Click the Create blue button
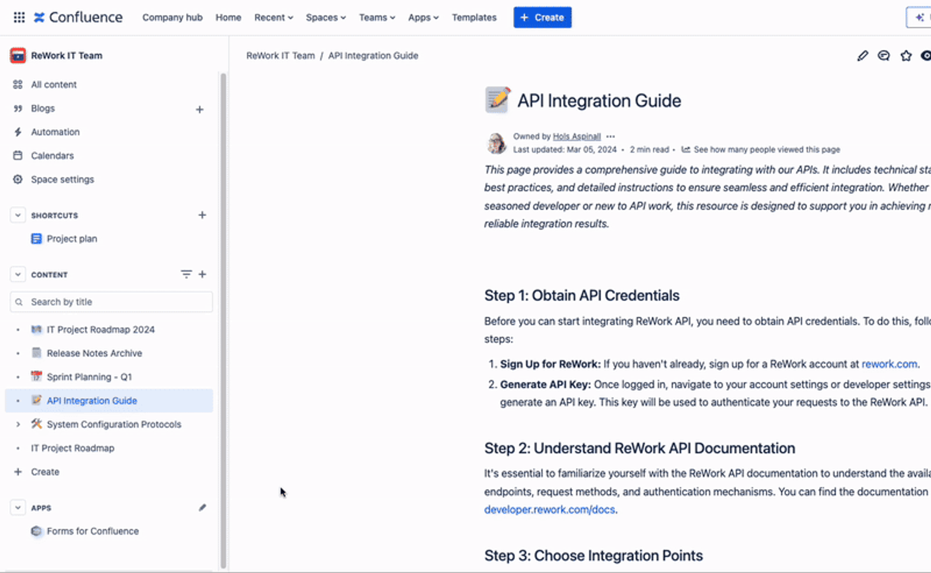Viewport: 931px width, 573px height. [x=543, y=17]
